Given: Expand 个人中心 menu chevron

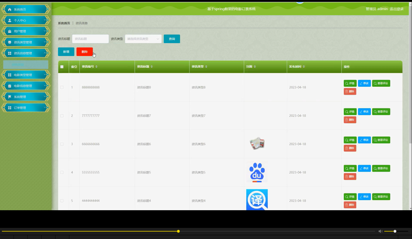Looking at the screenshot, I should [x=45, y=20].
